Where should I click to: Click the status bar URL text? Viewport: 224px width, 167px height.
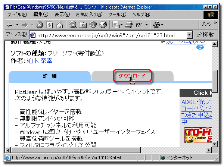click(66, 158)
